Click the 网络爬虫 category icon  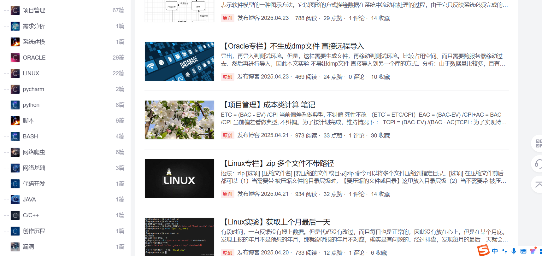[15, 152]
